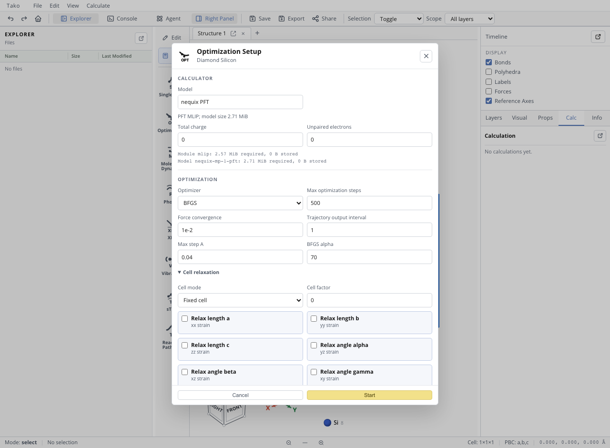Go to home view icon
The width and height of the screenshot is (610, 448).
pos(38,19)
